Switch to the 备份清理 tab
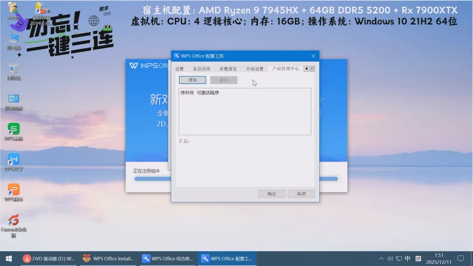473x266 pixels. coord(201,69)
